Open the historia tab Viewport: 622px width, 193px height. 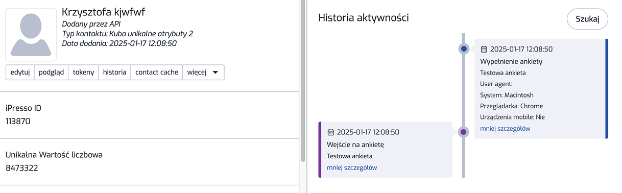click(115, 73)
